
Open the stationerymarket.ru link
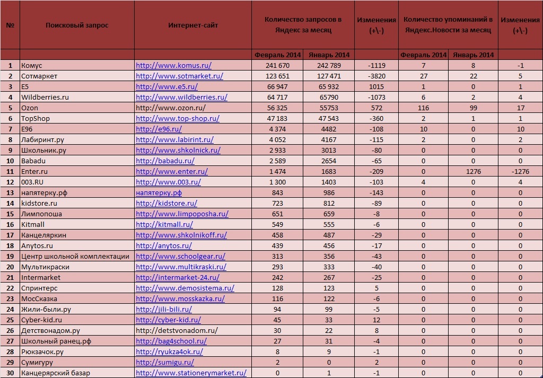pyautogui.click(x=191, y=373)
